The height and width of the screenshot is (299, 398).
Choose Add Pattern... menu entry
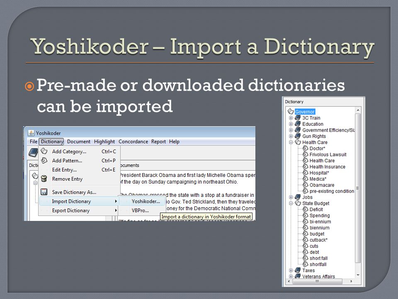click(80, 161)
